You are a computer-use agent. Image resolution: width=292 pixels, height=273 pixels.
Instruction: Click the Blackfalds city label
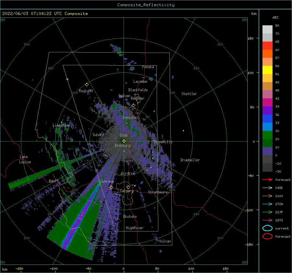coord(138,90)
